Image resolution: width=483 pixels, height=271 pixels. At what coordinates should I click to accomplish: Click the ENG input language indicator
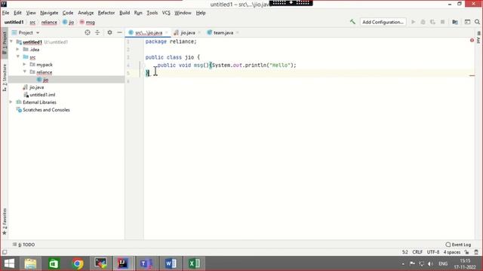(x=443, y=263)
